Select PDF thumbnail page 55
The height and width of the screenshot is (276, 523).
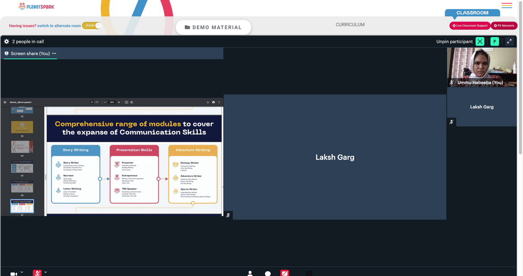[22, 167]
